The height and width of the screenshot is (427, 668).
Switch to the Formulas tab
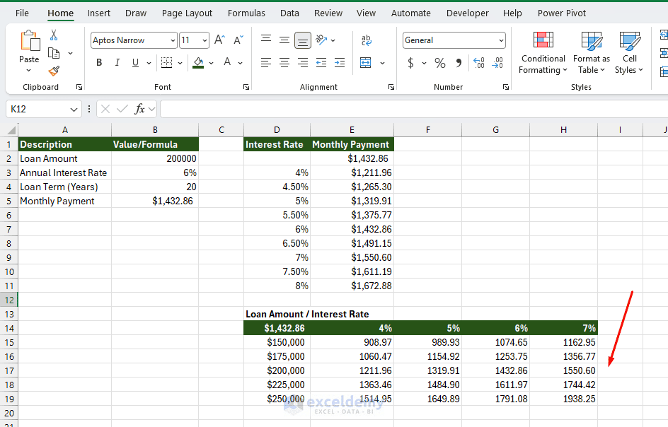[x=246, y=13]
